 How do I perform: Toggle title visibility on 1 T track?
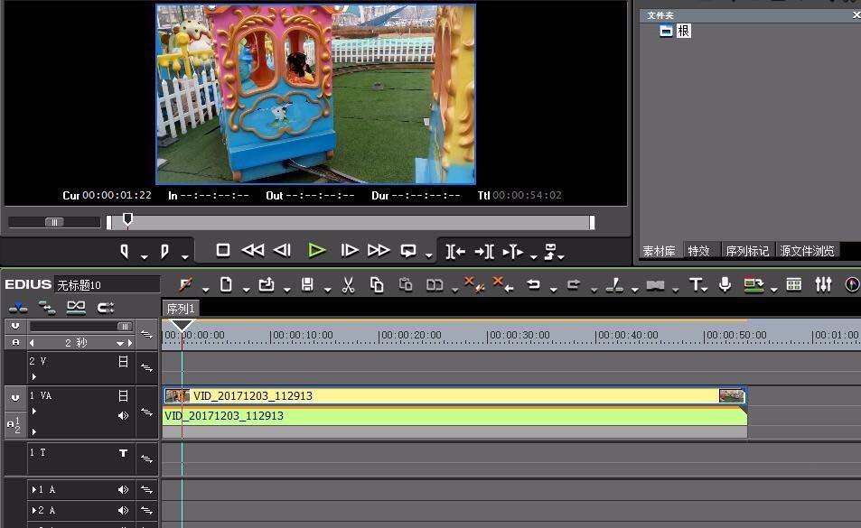[x=124, y=453]
